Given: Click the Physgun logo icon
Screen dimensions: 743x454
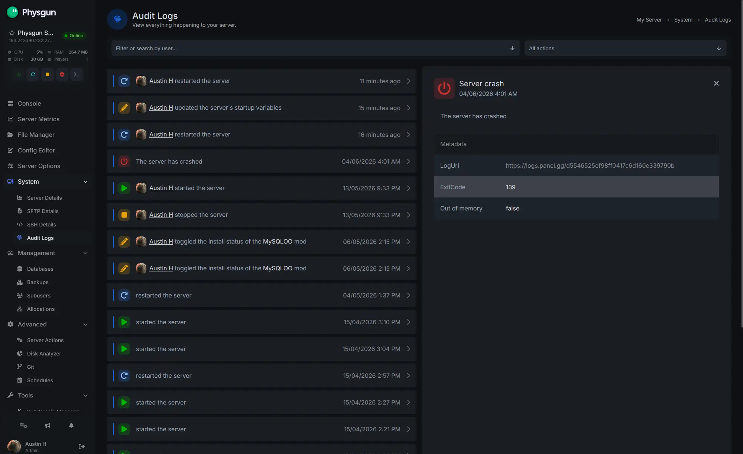Looking at the screenshot, I should point(13,12).
